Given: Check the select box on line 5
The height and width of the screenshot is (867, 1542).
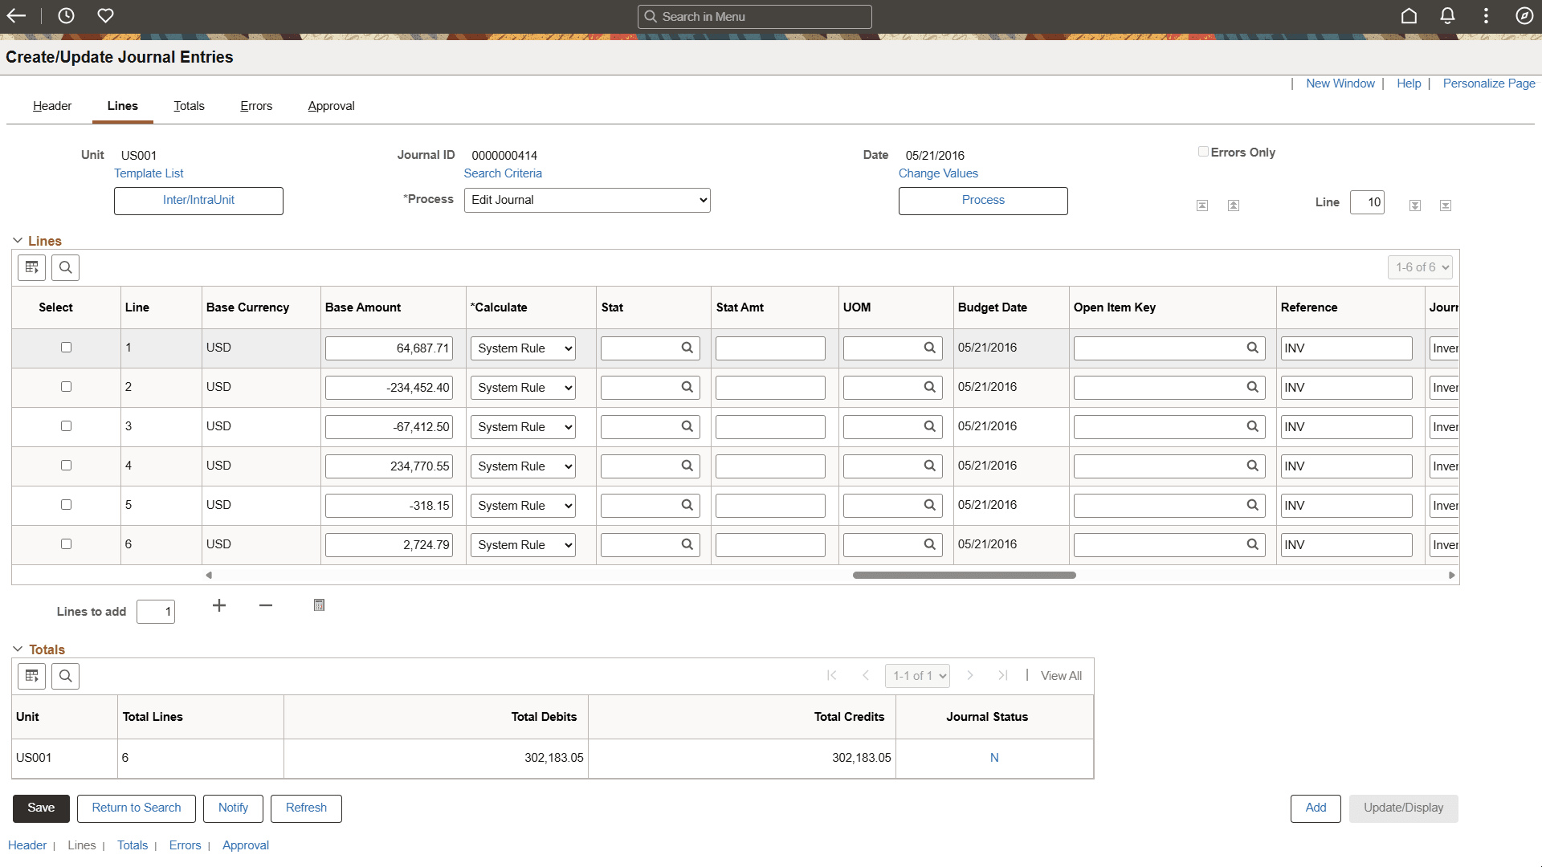Looking at the screenshot, I should (x=66, y=505).
